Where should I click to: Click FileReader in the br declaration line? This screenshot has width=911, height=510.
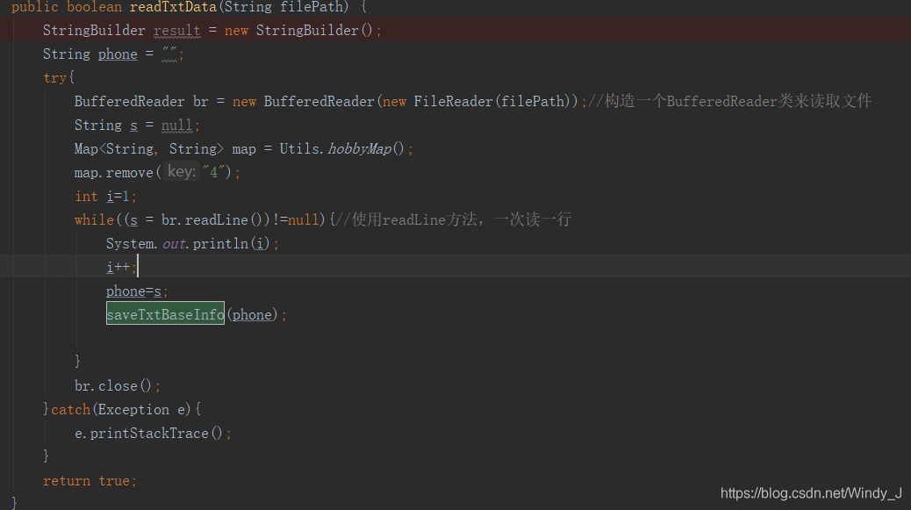453,102
